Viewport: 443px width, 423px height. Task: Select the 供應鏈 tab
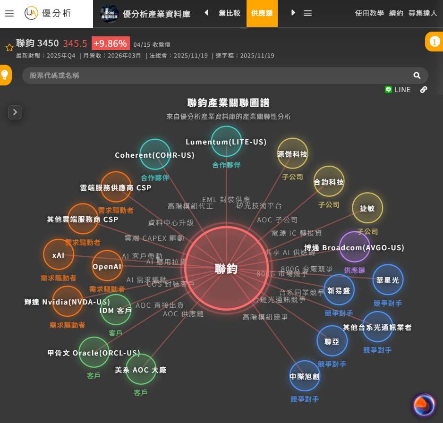[x=262, y=13]
